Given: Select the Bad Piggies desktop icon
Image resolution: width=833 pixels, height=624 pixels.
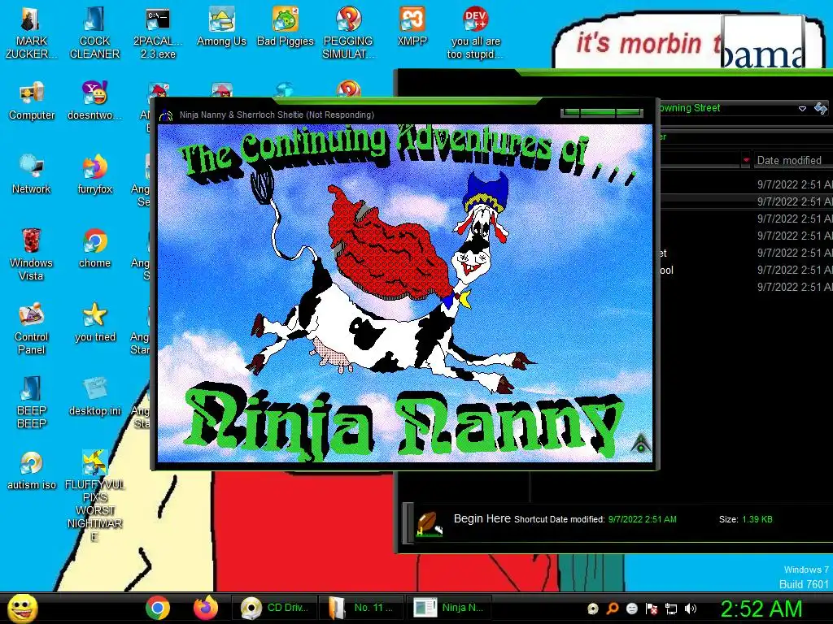Looking at the screenshot, I should pos(286,27).
